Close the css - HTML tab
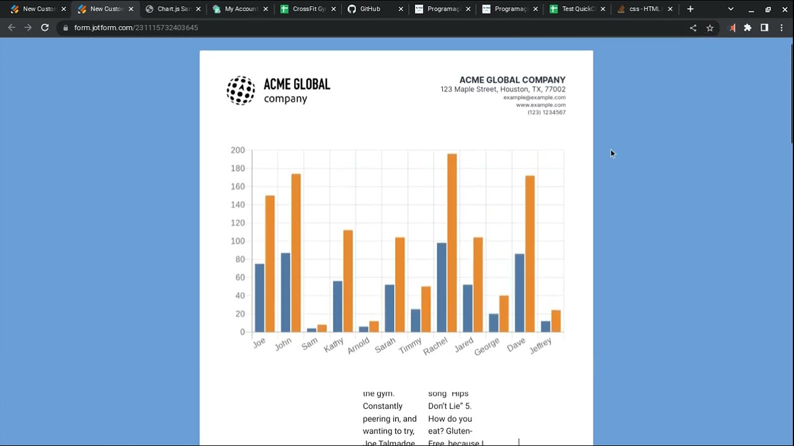 (x=671, y=9)
